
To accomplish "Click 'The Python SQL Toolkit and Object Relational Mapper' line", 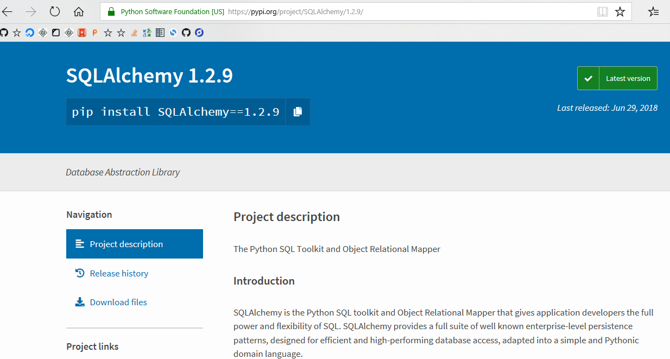I will 337,249.
